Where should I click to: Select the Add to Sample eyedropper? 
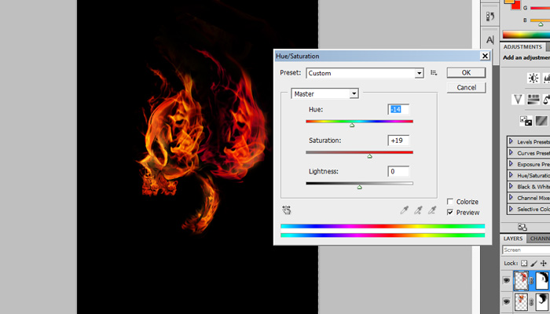tap(418, 210)
